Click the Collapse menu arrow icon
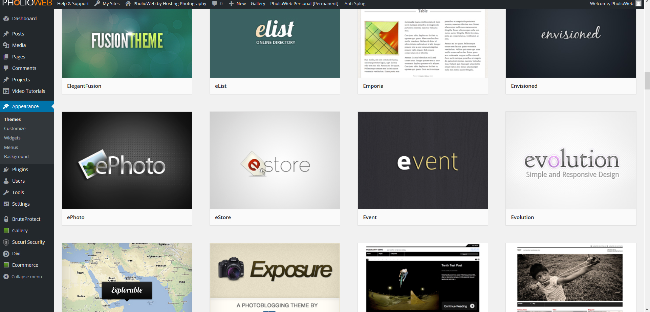 (6, 277)
